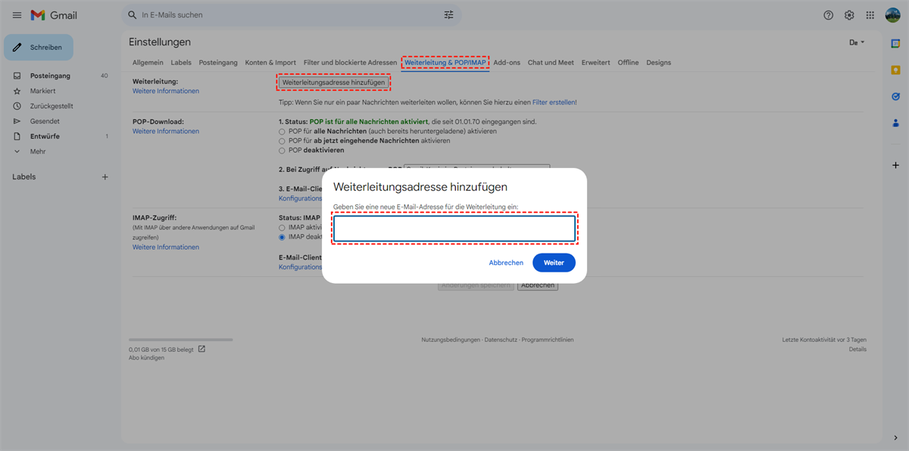Click Schreiben compose button
Viewport: 909px width, 451px height.
tap(39, 47)
